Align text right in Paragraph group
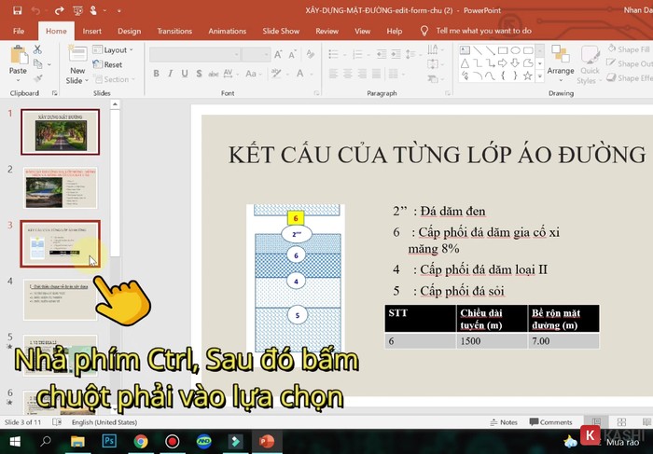The width and height of the screenshot is (653, 454). coord(362,74)
